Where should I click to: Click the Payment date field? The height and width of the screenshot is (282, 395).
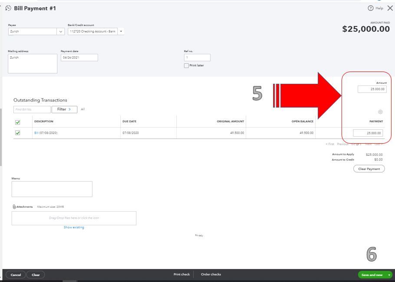click(79, 57)
